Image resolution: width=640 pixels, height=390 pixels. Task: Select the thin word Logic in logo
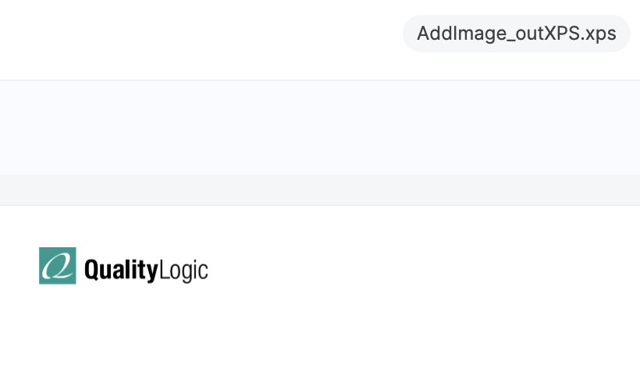click(183, 271)
